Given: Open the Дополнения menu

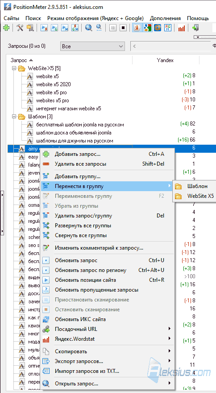Looking at the screenshot, I should tap(165, 18).
